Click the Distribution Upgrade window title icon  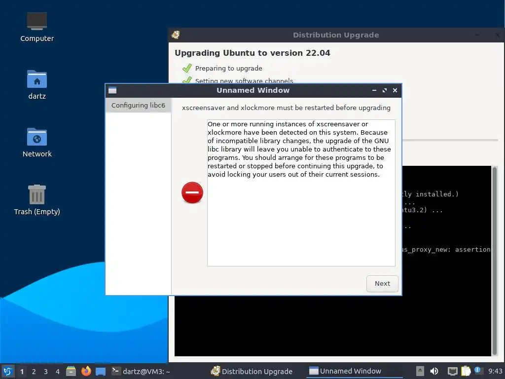(176, 35)
